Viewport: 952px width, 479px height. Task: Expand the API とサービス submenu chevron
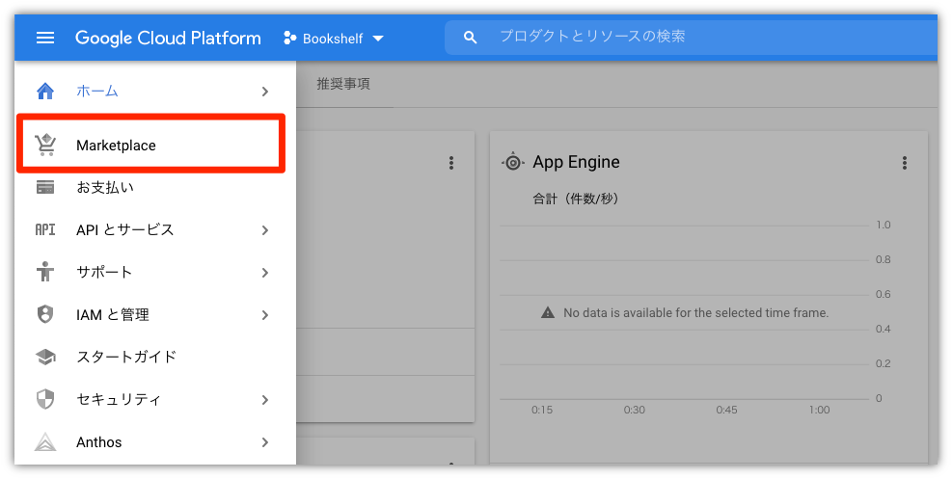(x=264, y=229)
